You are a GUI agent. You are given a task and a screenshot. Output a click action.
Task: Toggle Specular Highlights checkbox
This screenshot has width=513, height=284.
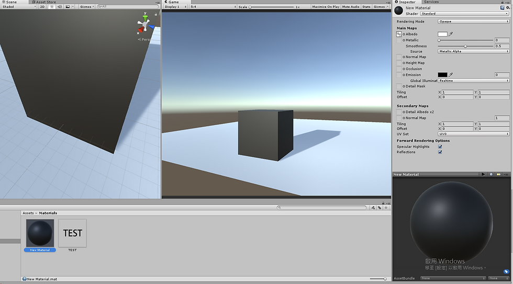click(x=440, y=147)
